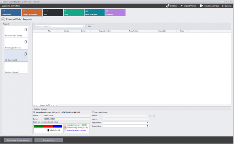Image resolution: width=234 pixels, height=144 pixels.
Task: Open the GPS tile
Action: [x=74, y=13]
